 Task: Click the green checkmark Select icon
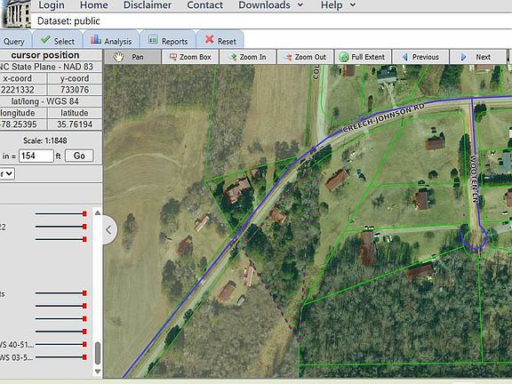[45, 39]
